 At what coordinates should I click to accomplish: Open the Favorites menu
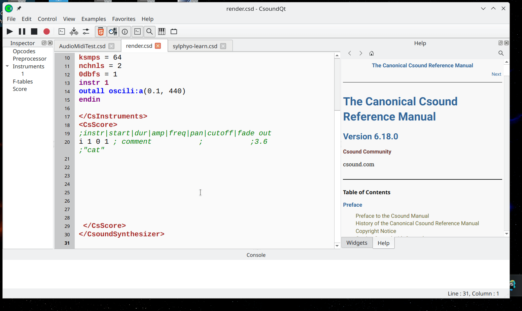click(124, 19)
